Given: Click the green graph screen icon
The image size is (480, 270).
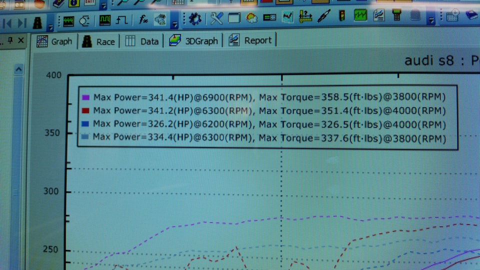Looking at the screenshot, I should 360,15.
